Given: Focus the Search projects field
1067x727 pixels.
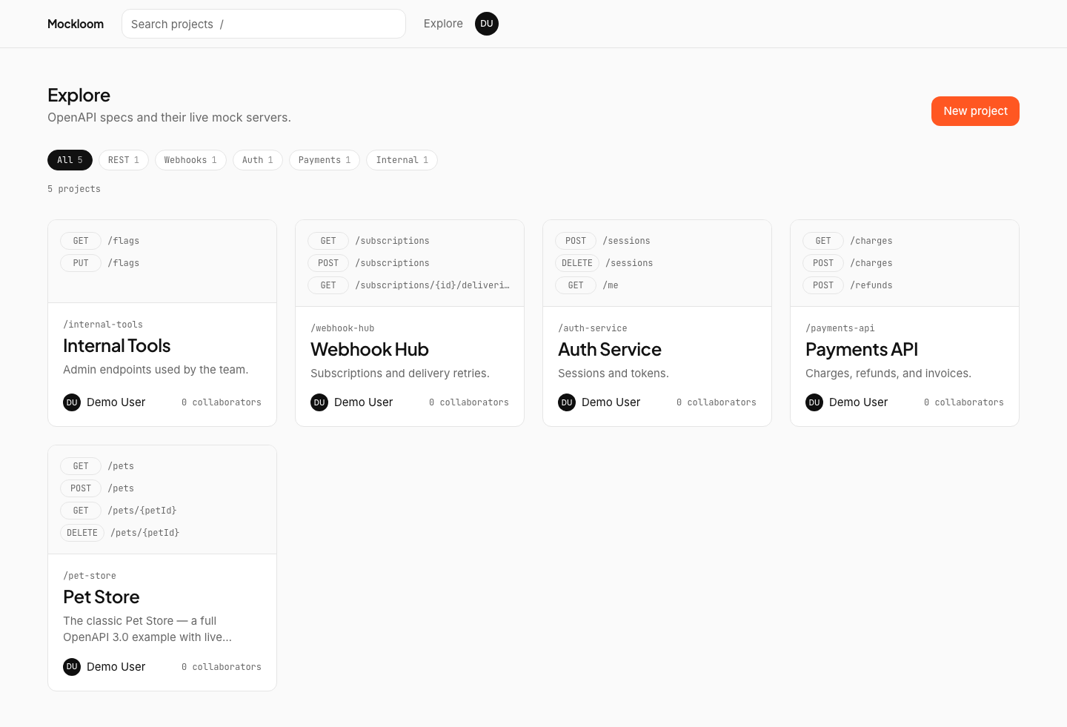Looking at the screenshot, I should coord(264,24).
